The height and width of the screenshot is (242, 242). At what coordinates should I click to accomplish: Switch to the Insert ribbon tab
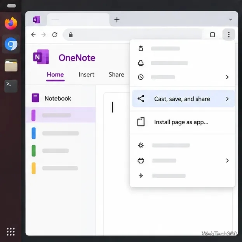click(x=86, y=75)
